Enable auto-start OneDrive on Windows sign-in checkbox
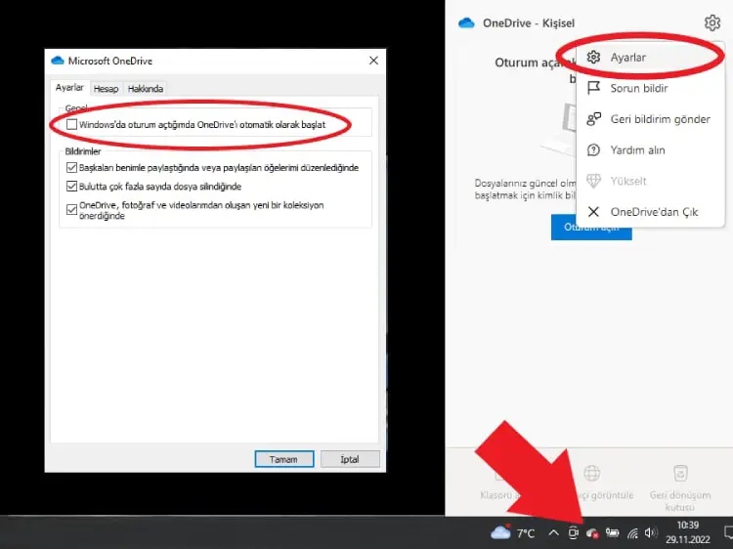The image size is (733, 549). [71, 124]
